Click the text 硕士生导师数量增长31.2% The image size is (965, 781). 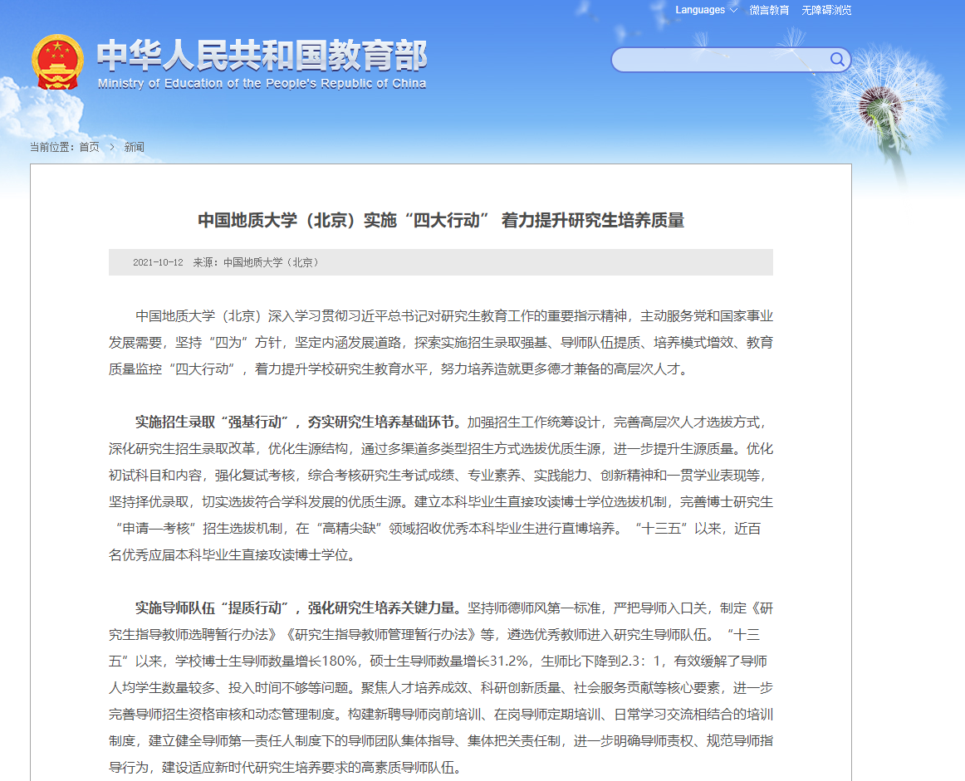[x=448, y=661]
